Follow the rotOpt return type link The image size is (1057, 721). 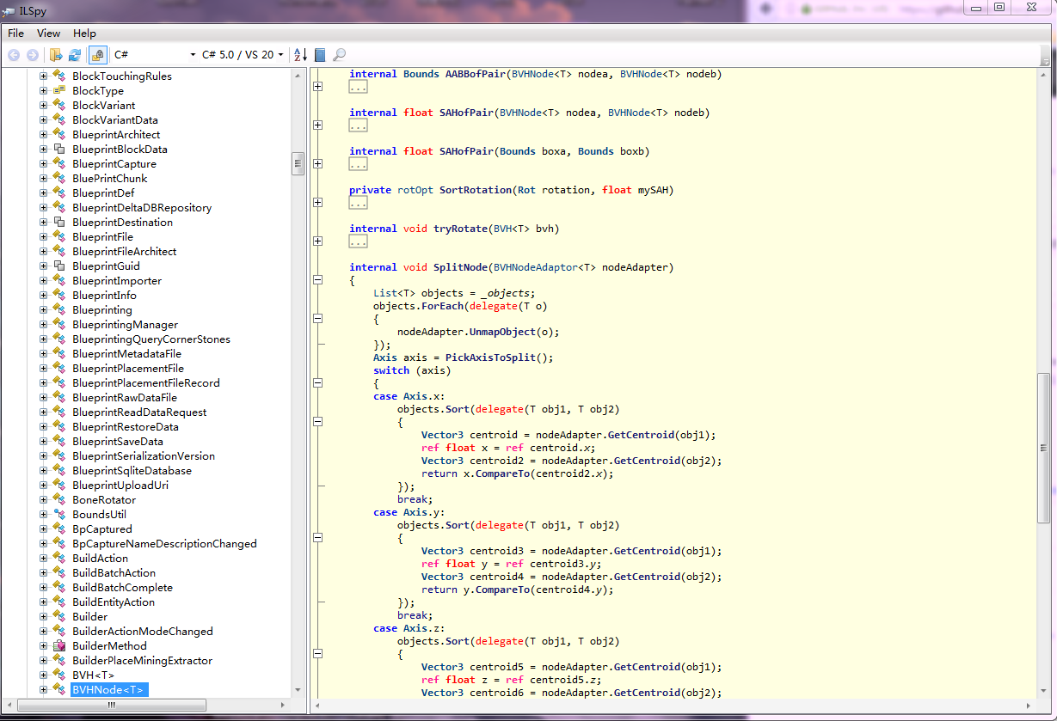[415, 190]
